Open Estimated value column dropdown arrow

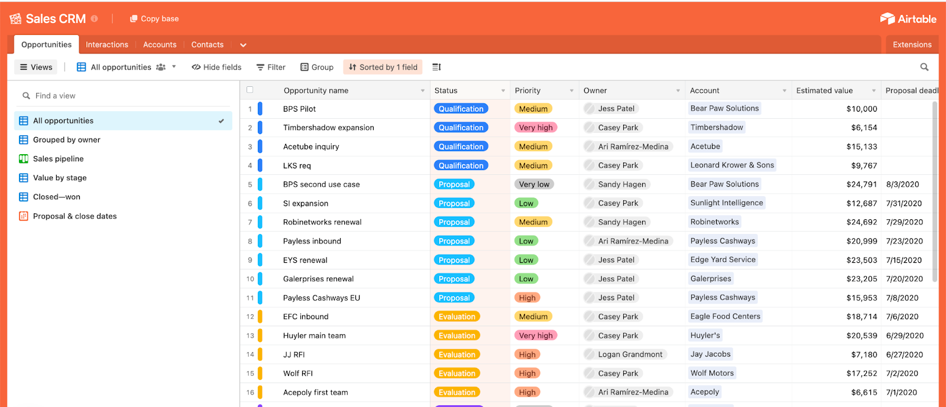tap(873, 90)
